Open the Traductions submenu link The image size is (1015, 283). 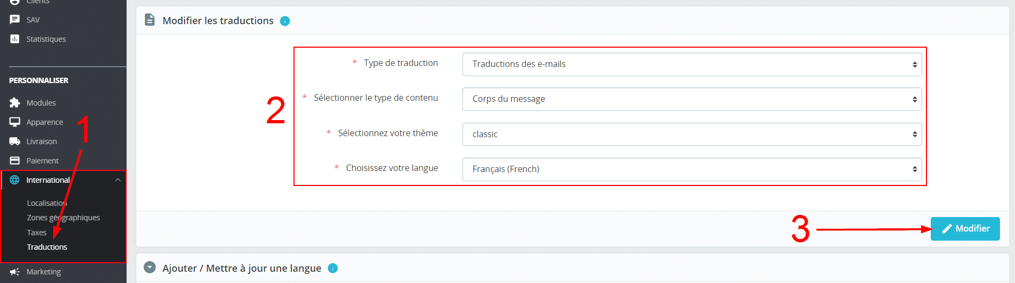pos(47,247)
